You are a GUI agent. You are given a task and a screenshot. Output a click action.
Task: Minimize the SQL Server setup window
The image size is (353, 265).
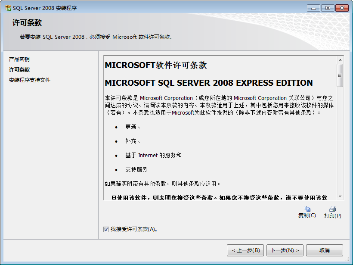313,8
